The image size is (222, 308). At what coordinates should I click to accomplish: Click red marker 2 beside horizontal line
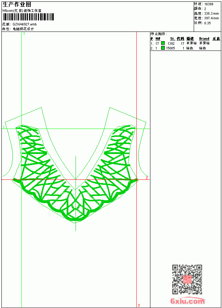point(147,178)
